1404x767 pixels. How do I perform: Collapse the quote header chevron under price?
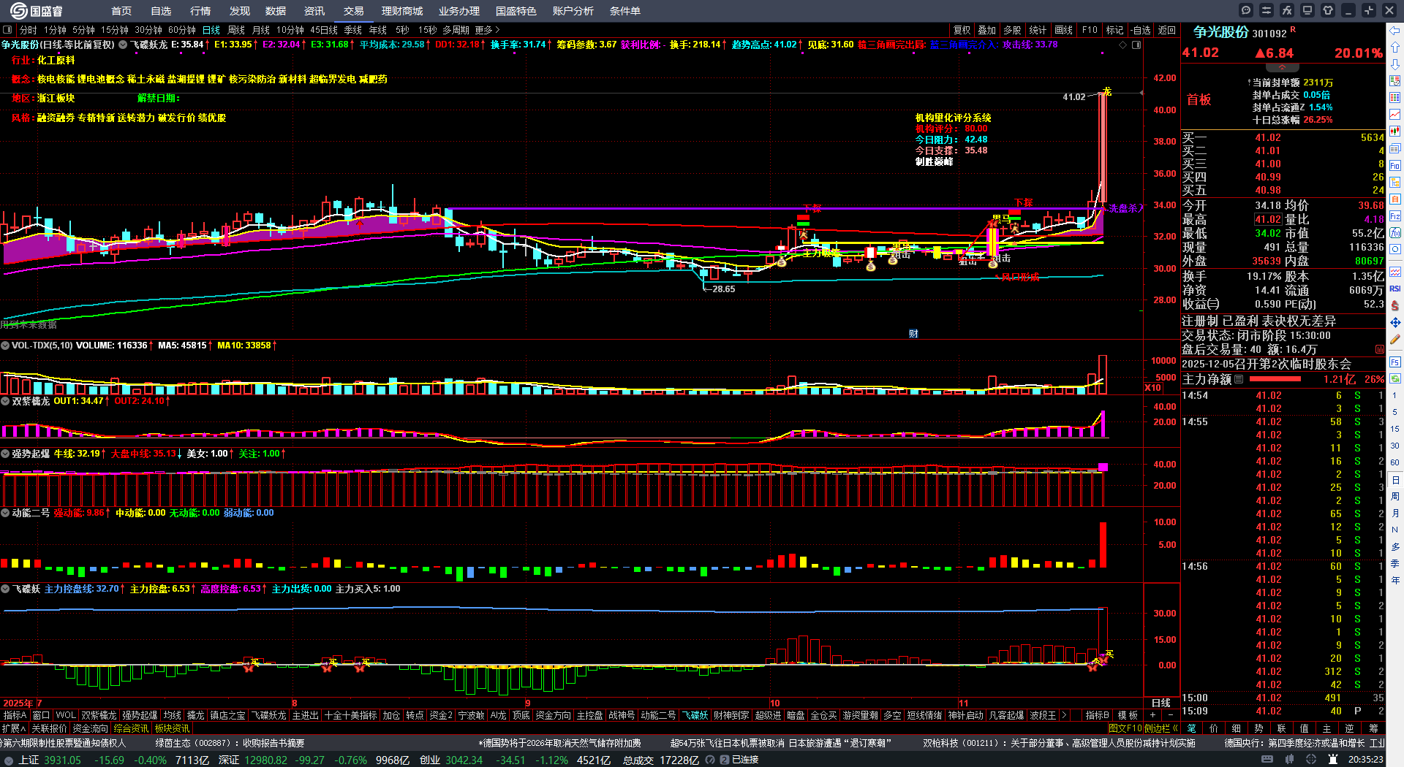(1283, 66)
